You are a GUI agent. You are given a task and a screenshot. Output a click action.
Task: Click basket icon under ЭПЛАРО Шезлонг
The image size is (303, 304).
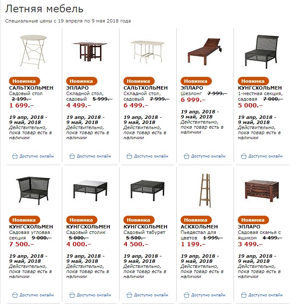186,156
